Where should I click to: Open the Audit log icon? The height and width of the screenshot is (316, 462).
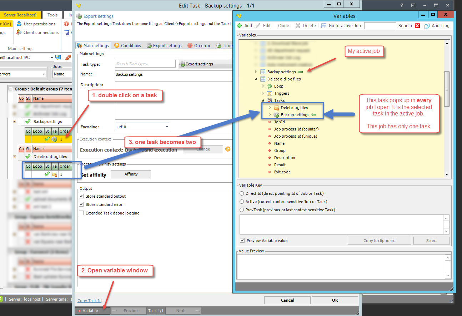427,26
